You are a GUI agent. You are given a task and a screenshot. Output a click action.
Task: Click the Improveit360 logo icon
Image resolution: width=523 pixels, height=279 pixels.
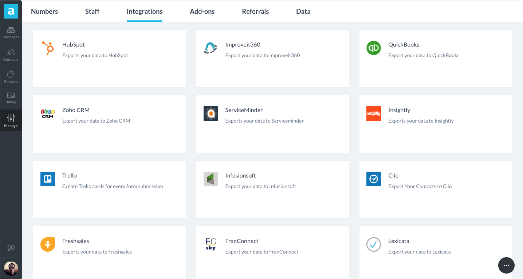[x=211, y=48]
